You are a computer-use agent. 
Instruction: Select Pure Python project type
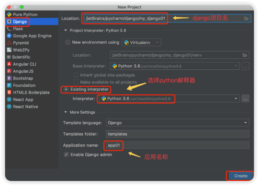pyautogui.click(x=32, y=14)
